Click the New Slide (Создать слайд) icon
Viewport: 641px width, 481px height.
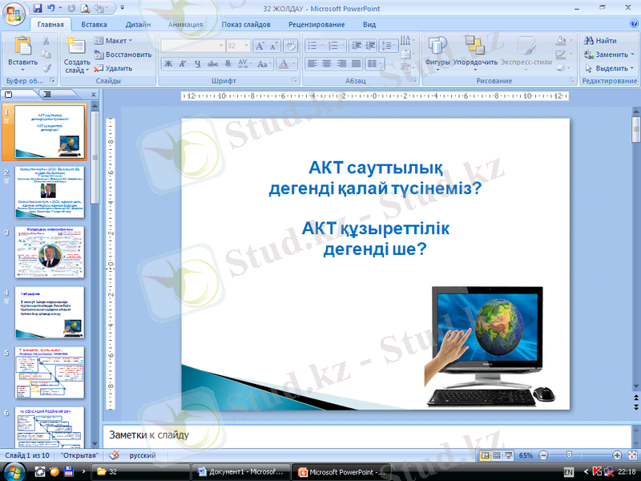click(77, 48)
